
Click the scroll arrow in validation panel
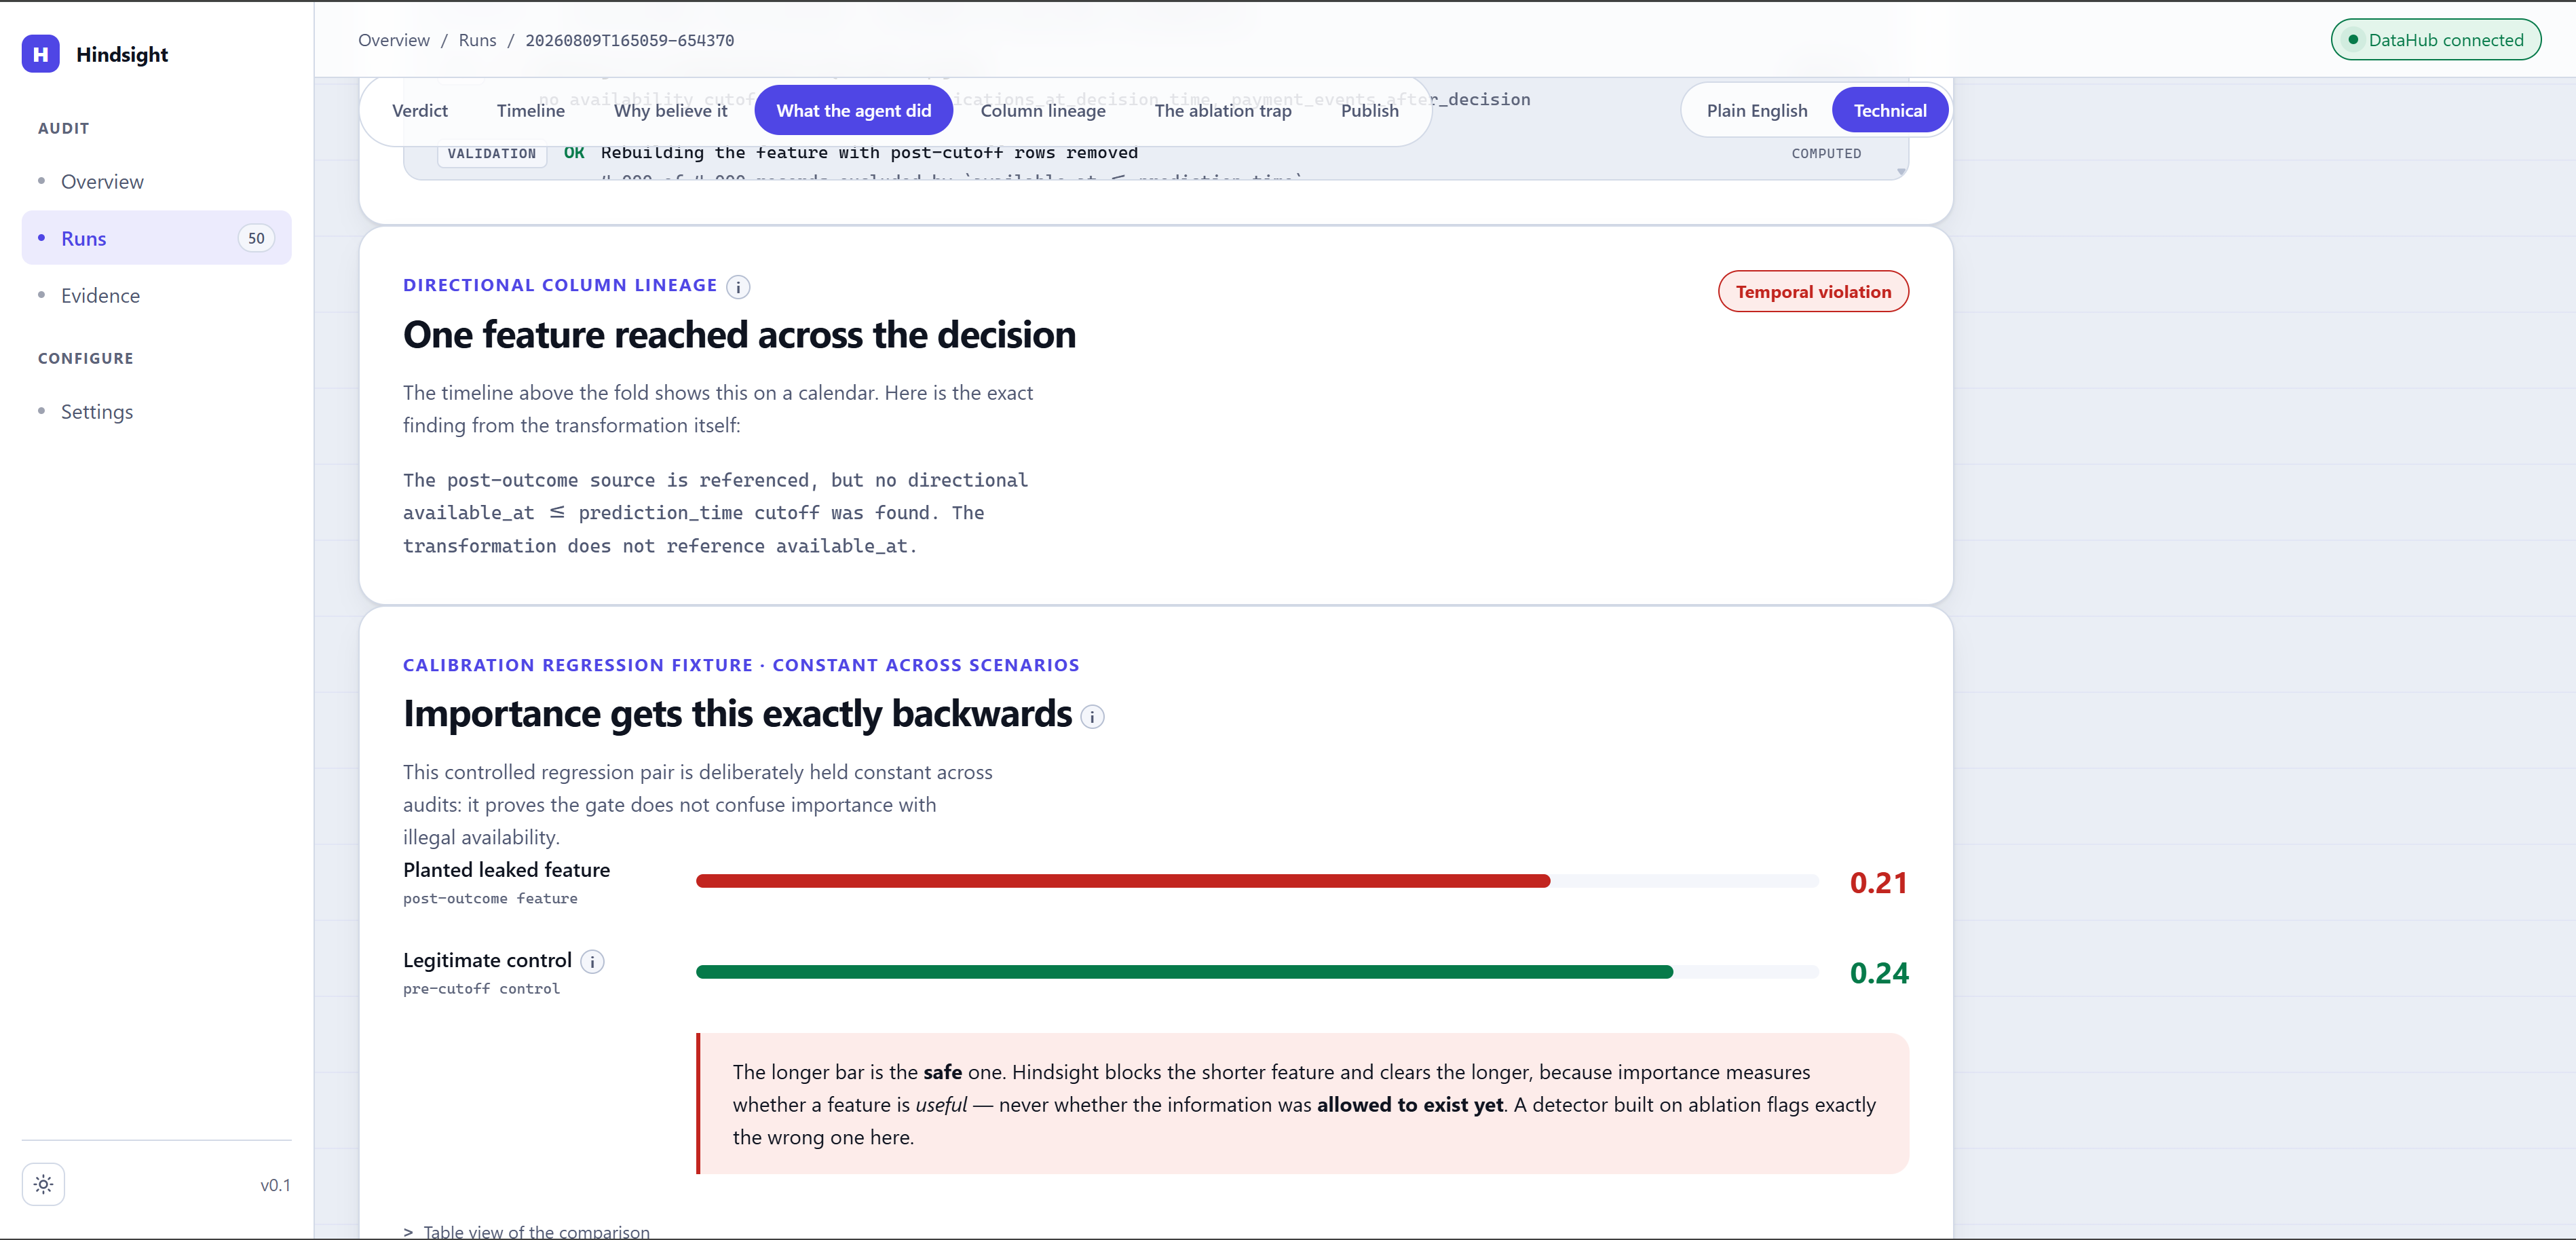pyautogui.click(x=1901, y=172)
